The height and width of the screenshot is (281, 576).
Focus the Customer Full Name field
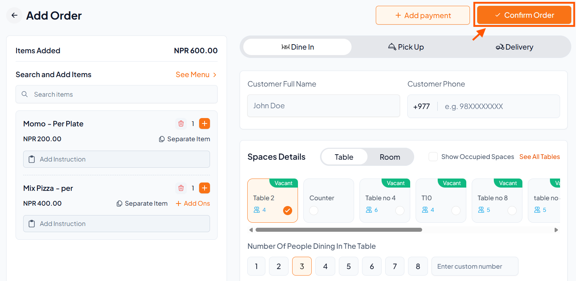pyautogui.click(x=323, y=106)
